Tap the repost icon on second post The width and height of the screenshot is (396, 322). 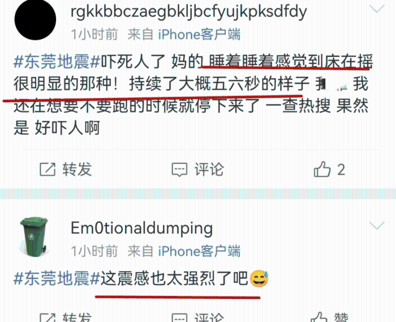[48, 317]
